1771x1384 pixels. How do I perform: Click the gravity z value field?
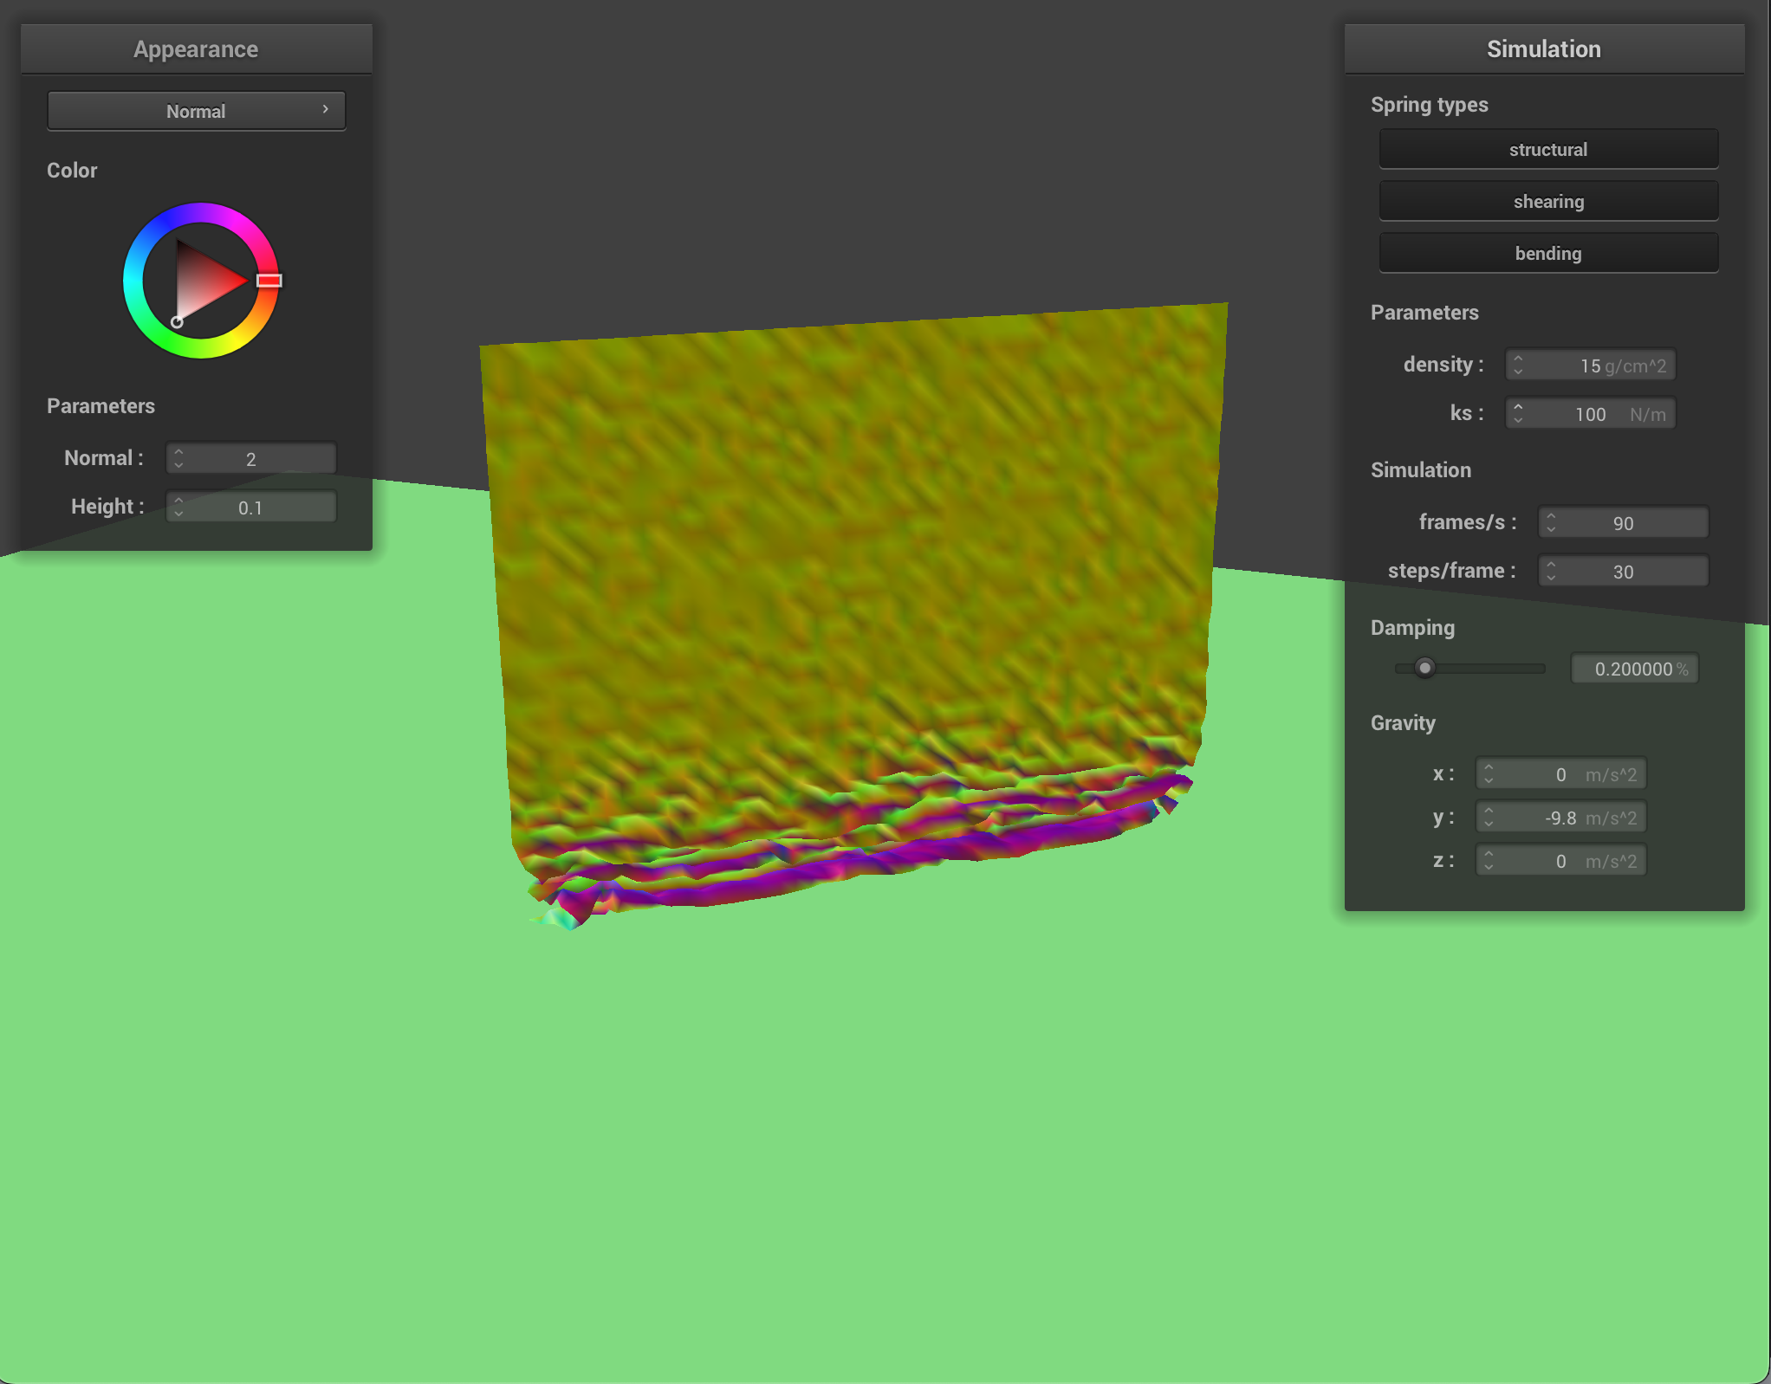(1561, 860)
